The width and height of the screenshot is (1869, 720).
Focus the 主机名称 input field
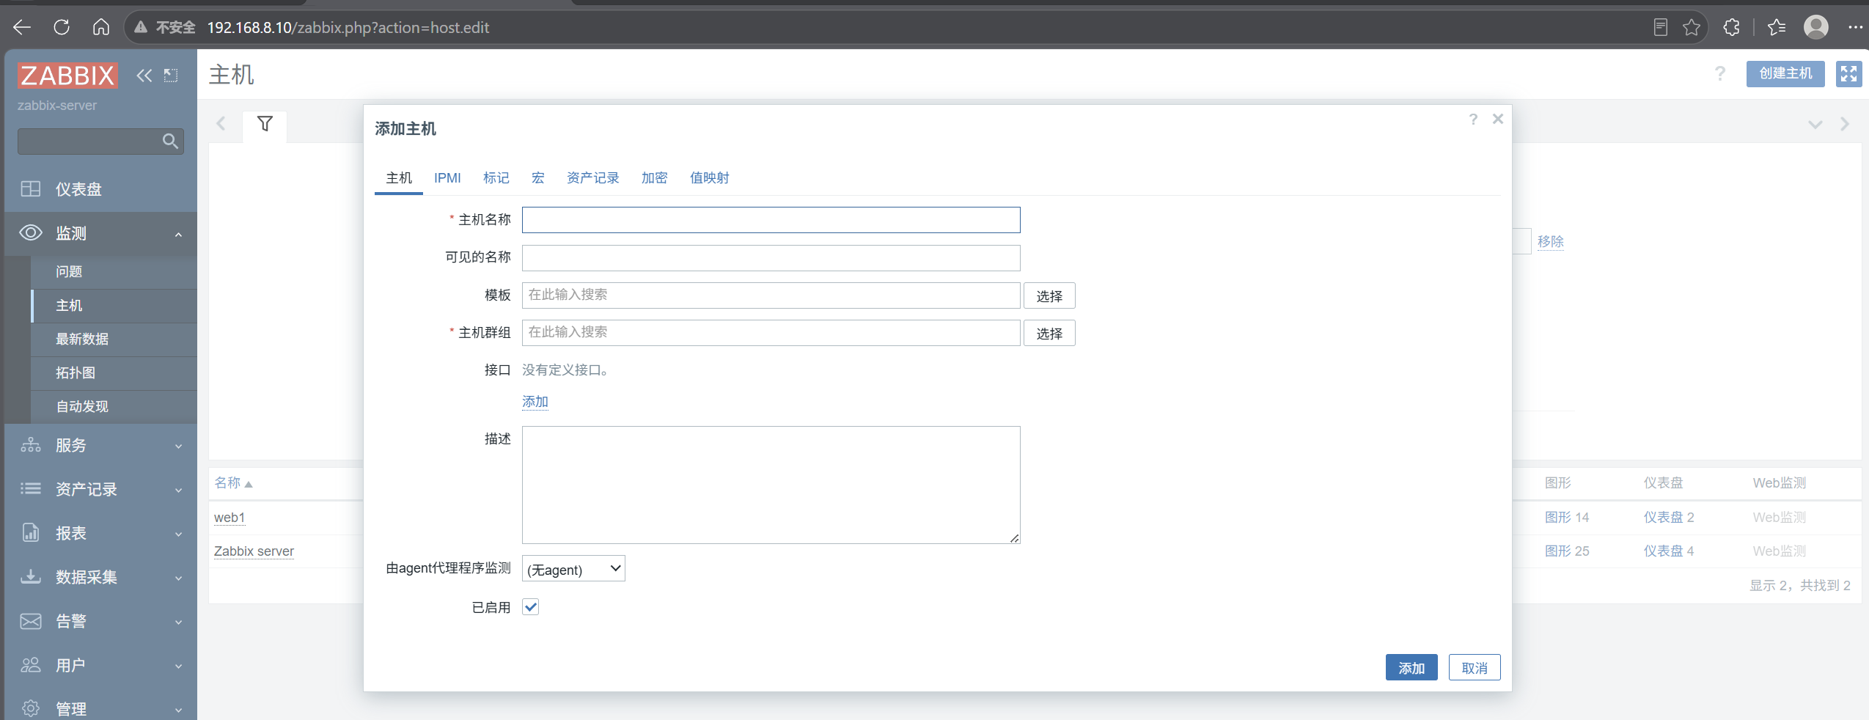tap(771, 220)
